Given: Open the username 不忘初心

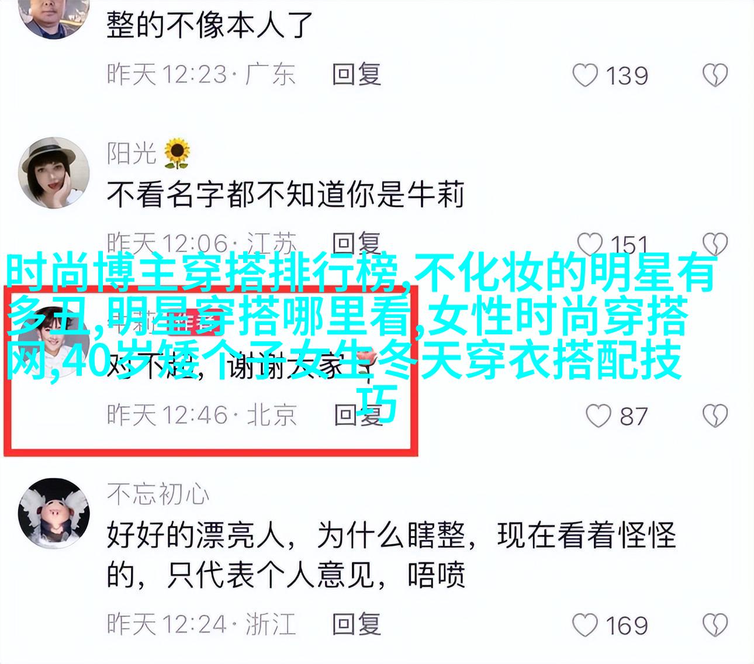Looking at the screenshot, I should tap(158, 494).
